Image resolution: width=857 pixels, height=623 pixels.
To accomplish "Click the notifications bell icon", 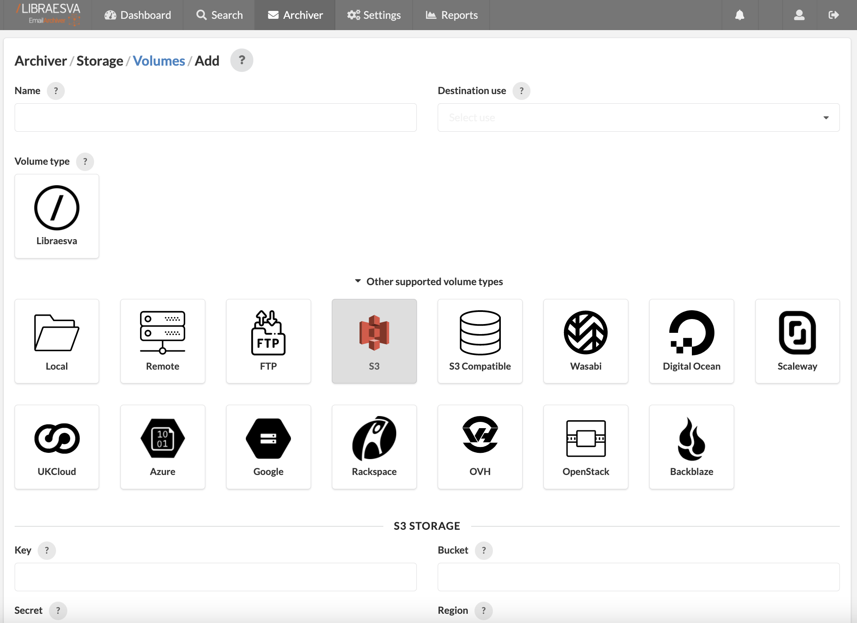I will (x=740, y=15).
